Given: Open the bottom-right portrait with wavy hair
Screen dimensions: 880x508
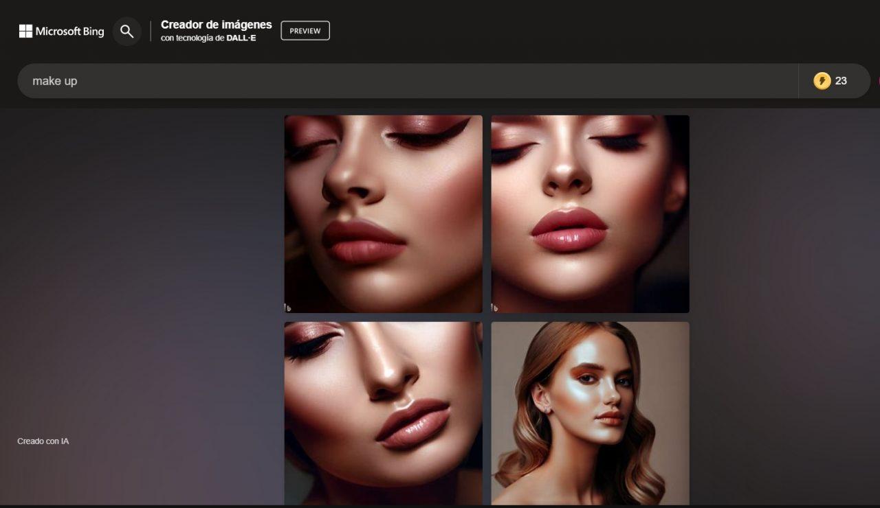Looking at the screenshot, I should coord(590,413).
